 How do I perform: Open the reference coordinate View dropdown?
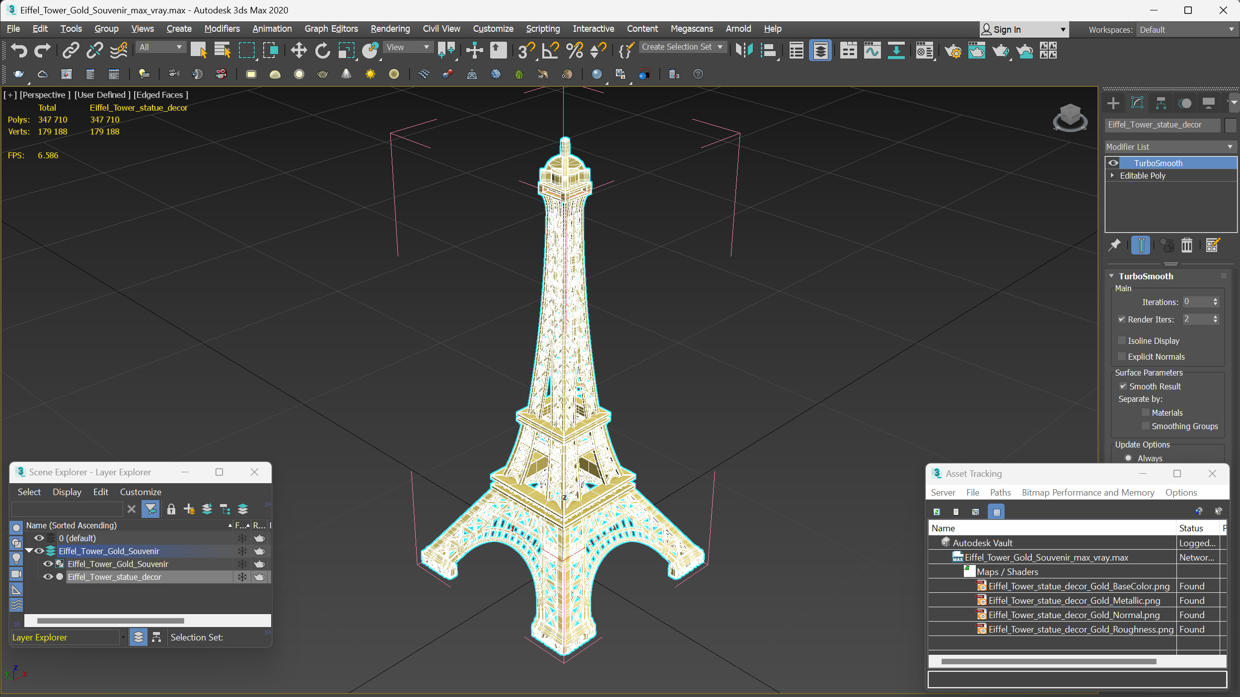tap(408, 47)
